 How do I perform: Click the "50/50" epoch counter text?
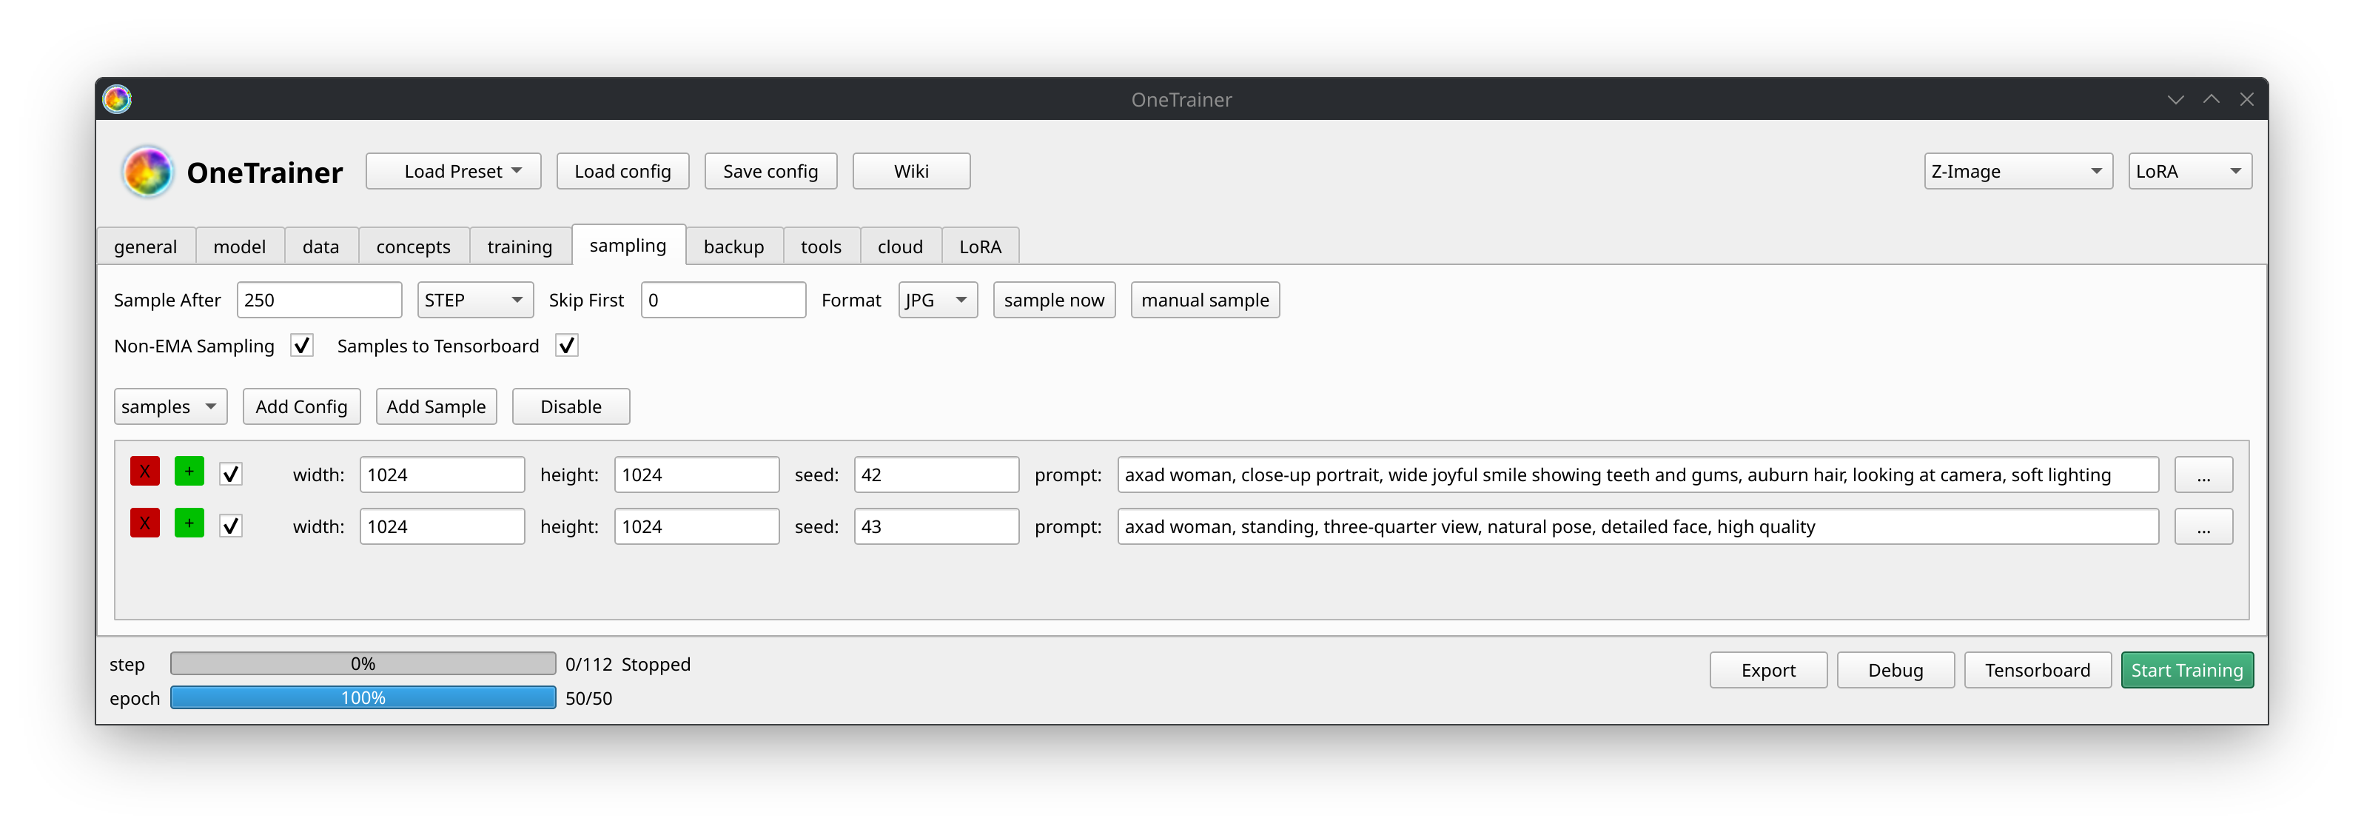coord(589,699)
